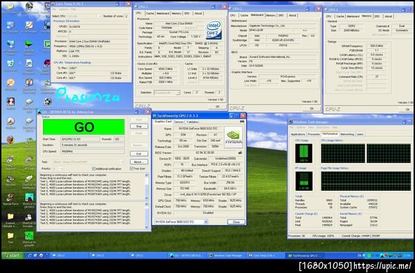
Task: Click the NVIDIA logo in GPU-Z
Action: pyautogui.click(x=233, y=138)
